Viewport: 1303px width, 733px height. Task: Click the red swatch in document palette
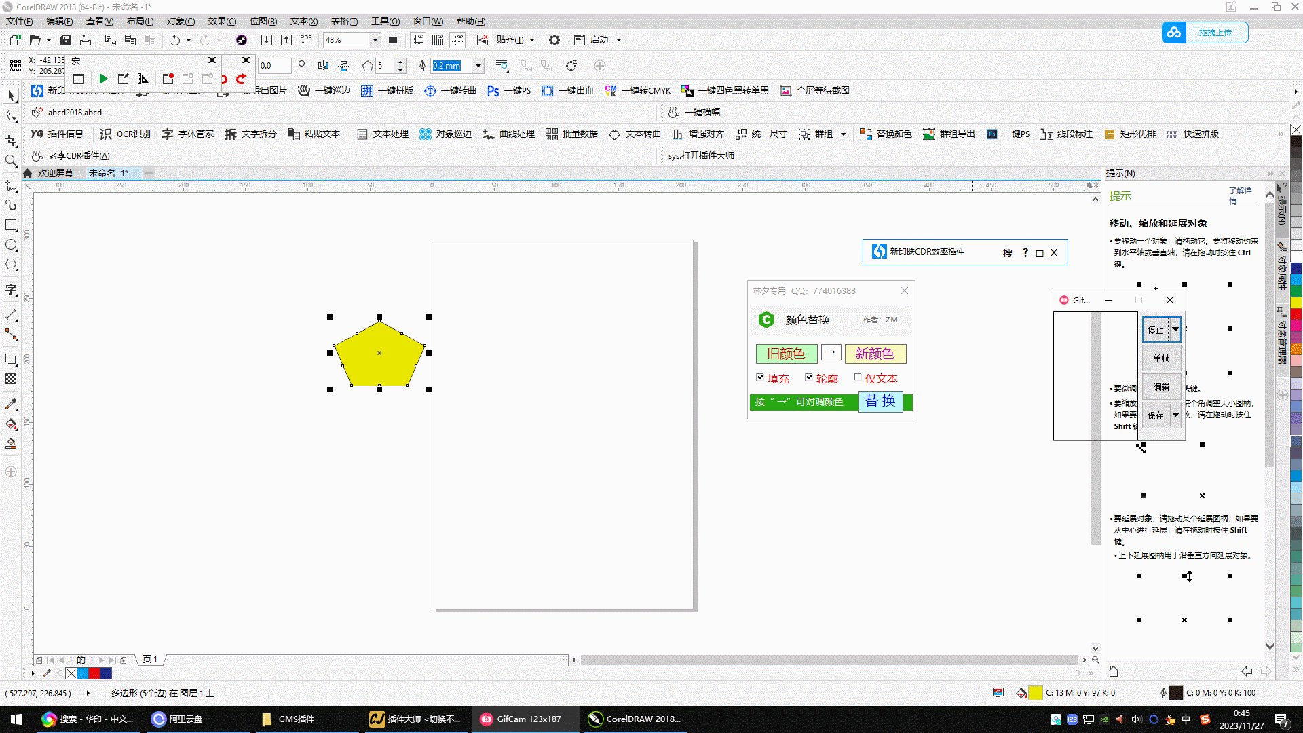[94, 673]
